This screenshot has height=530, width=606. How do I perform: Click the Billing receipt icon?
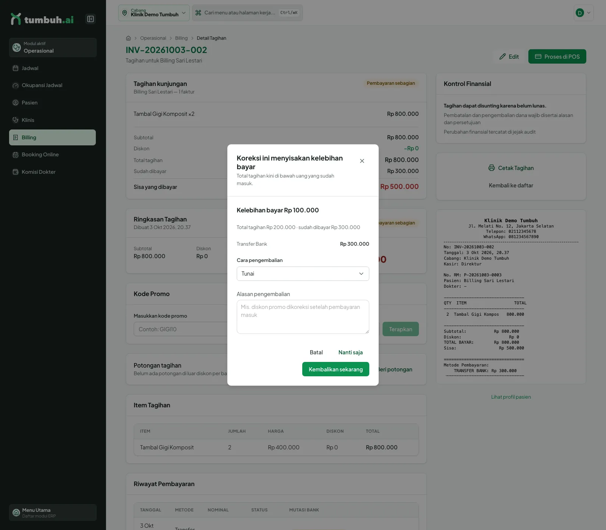pos(16,137)
